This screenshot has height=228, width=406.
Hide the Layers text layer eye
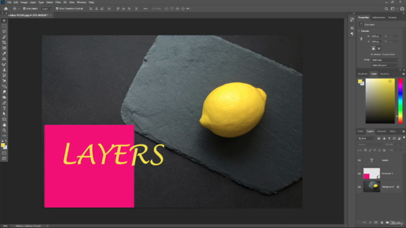(x=360, y=160)
